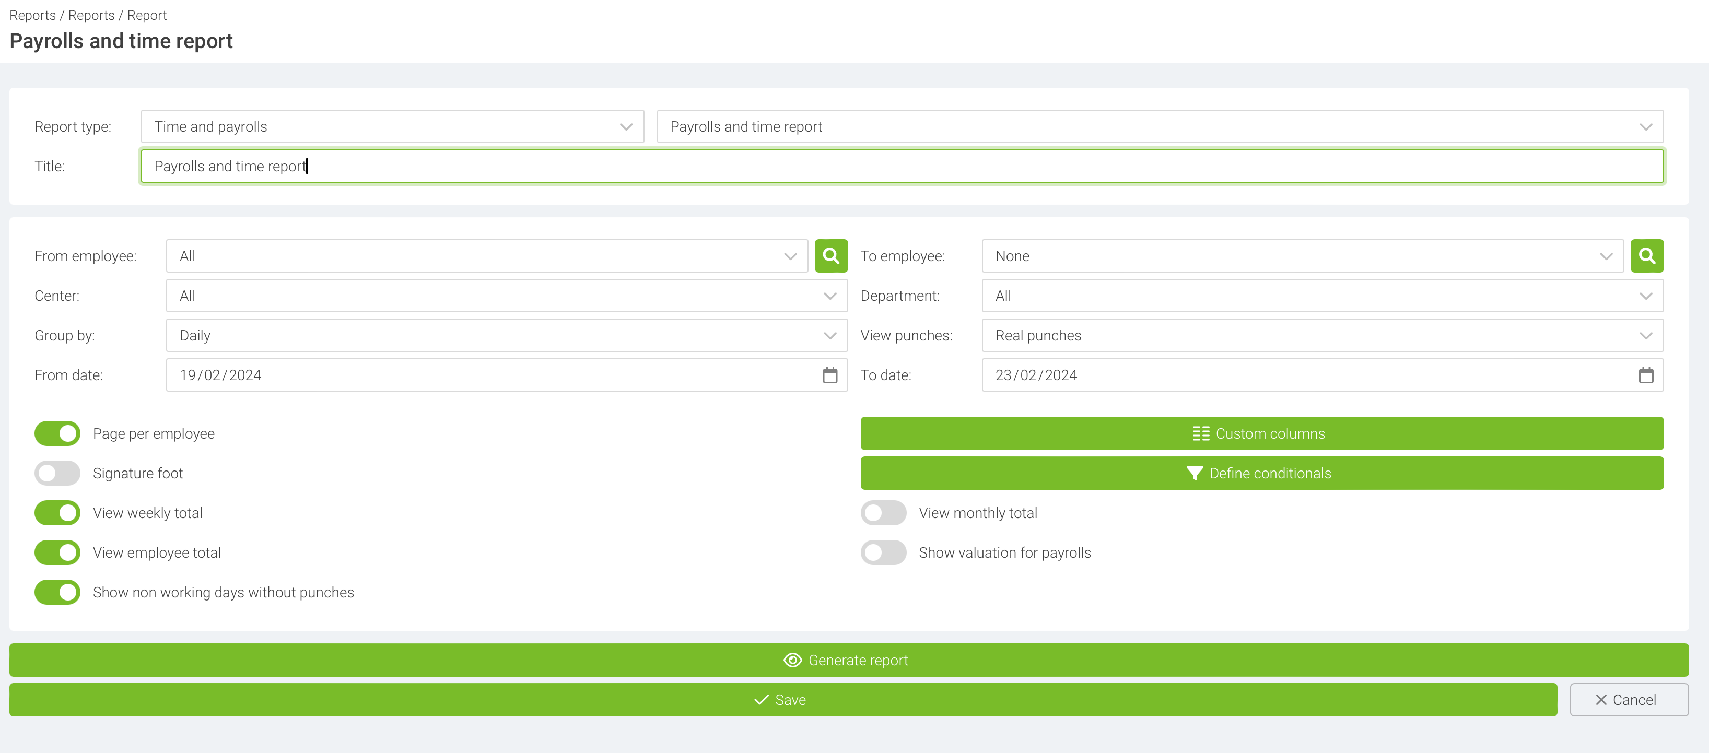The height and width of the screenshot is (753, 1709).
Task: Go to first Reports breadcrumb
Action: tap(32, 15)
